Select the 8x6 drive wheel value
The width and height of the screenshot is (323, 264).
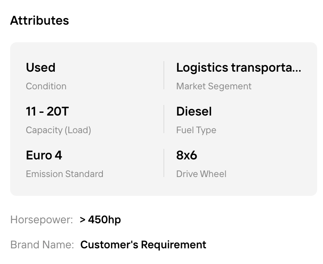click(187, 155)
